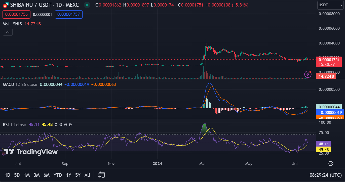The width and height of the screenshot is (345, 182).
Task: Select the All time range
Action: pyautogui.click(x=87, y=175)
